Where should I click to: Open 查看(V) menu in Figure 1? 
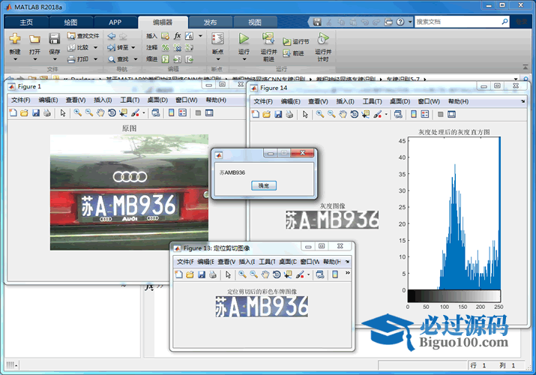click(x=76, y=100)
